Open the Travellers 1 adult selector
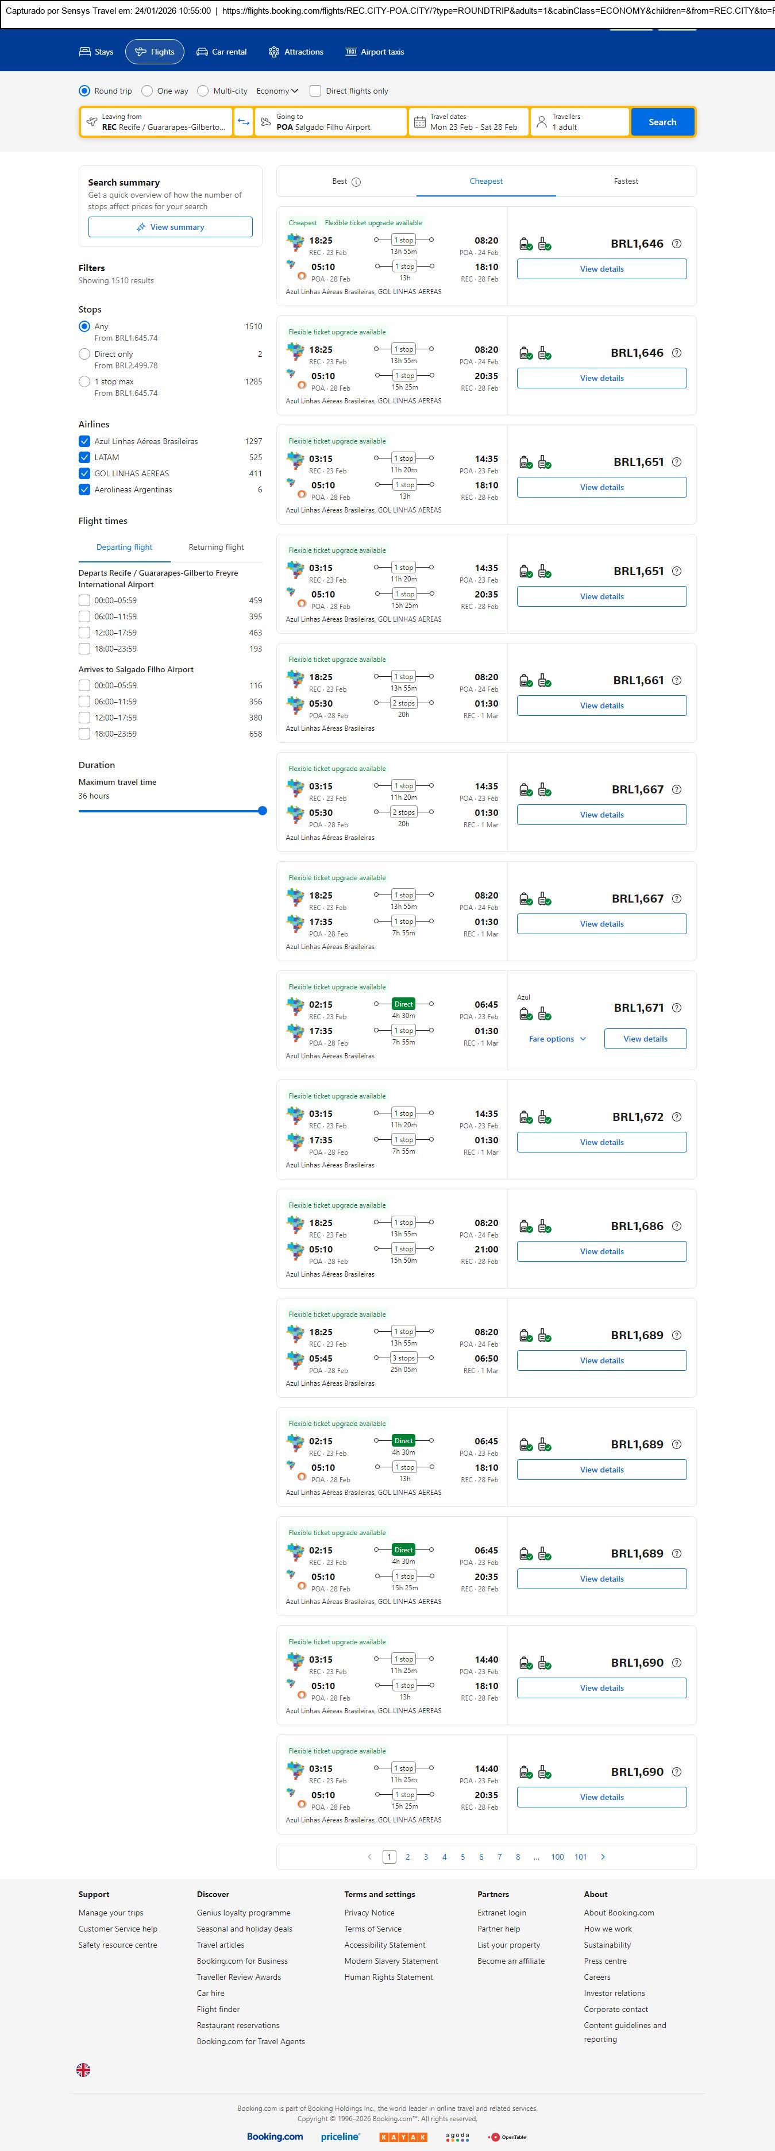This screenshot has height=2151, width=775. 580,122
